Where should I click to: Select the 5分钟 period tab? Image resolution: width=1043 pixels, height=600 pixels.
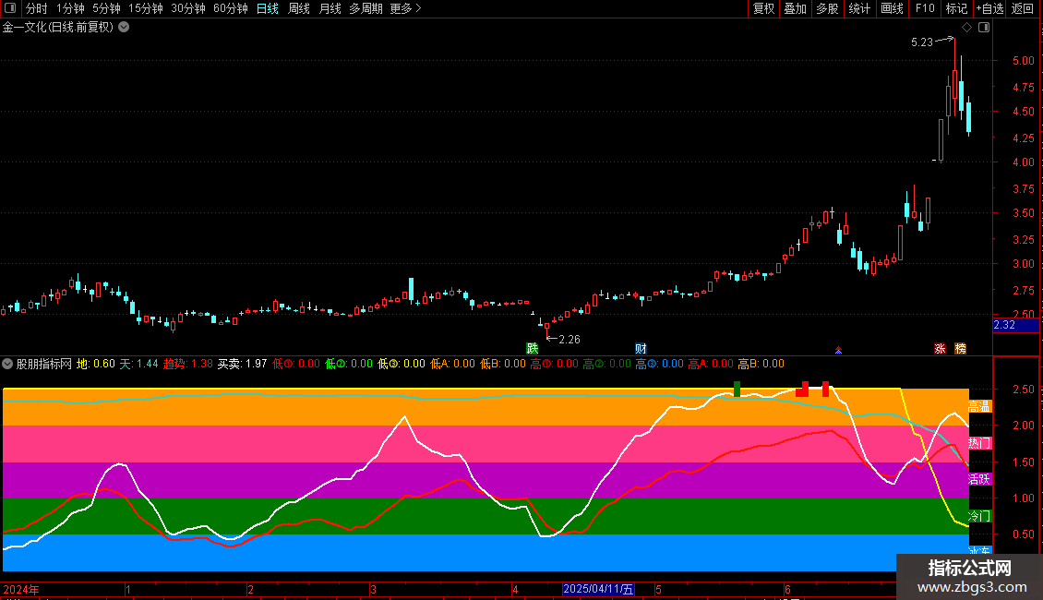(106, 8)
